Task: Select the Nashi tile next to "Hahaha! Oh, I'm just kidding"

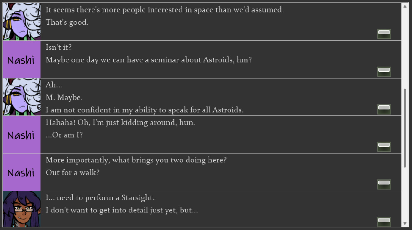Action: [22, 135]
